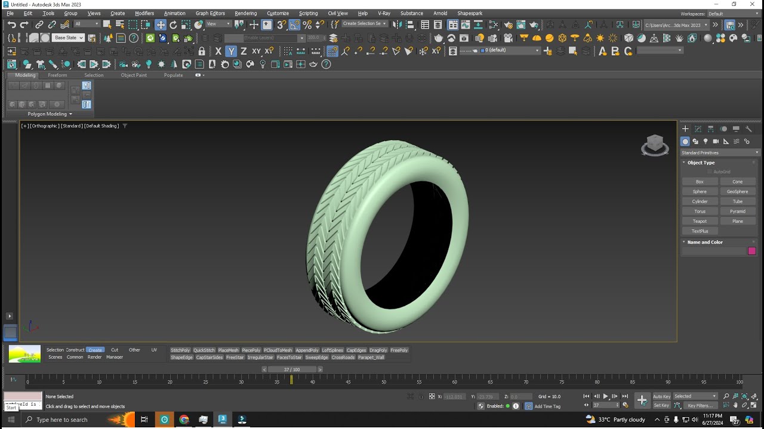Screen dimensions: 764x429
Task: Click the large Set Keys plus button
Action: coord(642,400)
